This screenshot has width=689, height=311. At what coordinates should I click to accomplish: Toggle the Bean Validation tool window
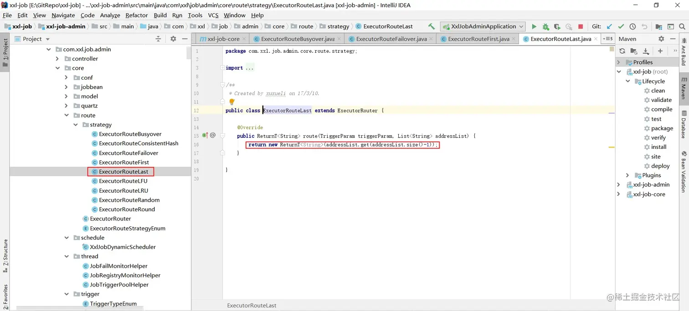[x=684, y=171]
